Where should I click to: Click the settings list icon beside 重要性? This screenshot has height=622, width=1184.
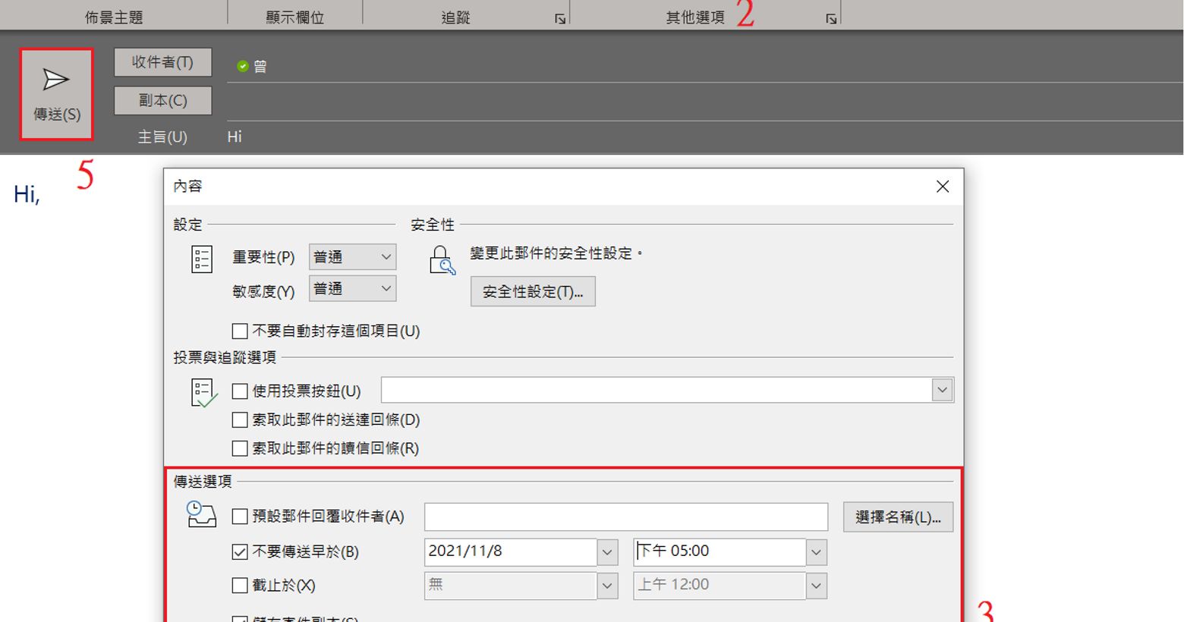pos(202,259)
